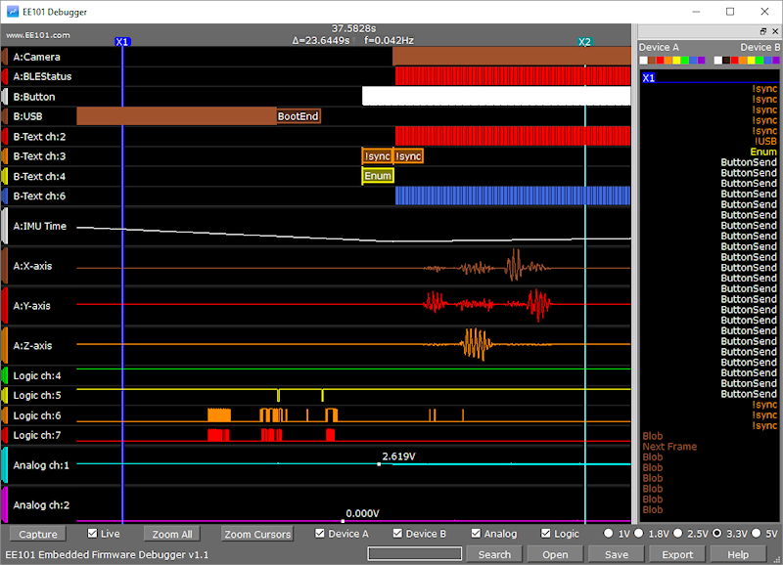Toggle the Live checkbox
This screenshot has height=565, width=783.
(93, 534)
